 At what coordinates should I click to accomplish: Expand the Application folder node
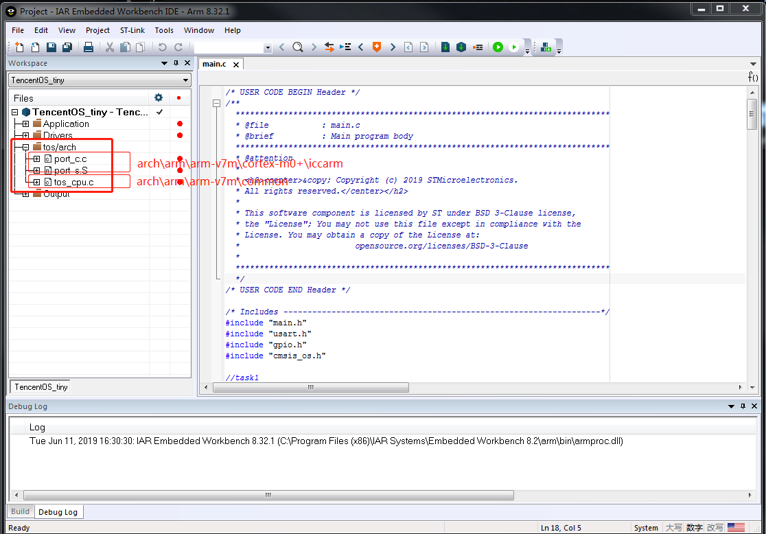coord(25,124)
